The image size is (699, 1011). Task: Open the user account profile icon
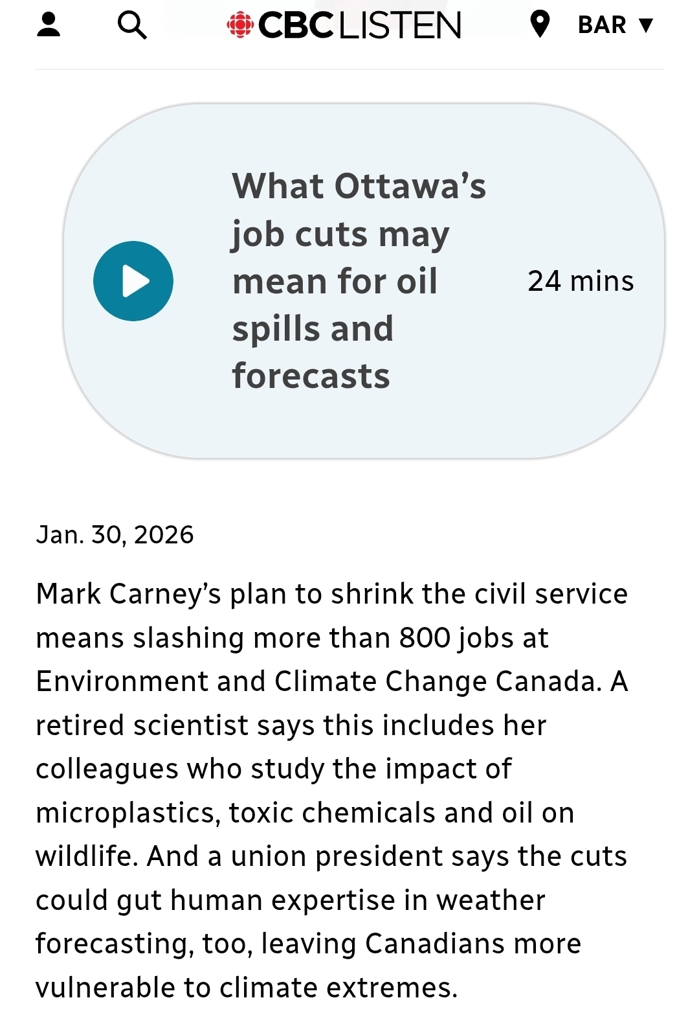coord(49,25)
